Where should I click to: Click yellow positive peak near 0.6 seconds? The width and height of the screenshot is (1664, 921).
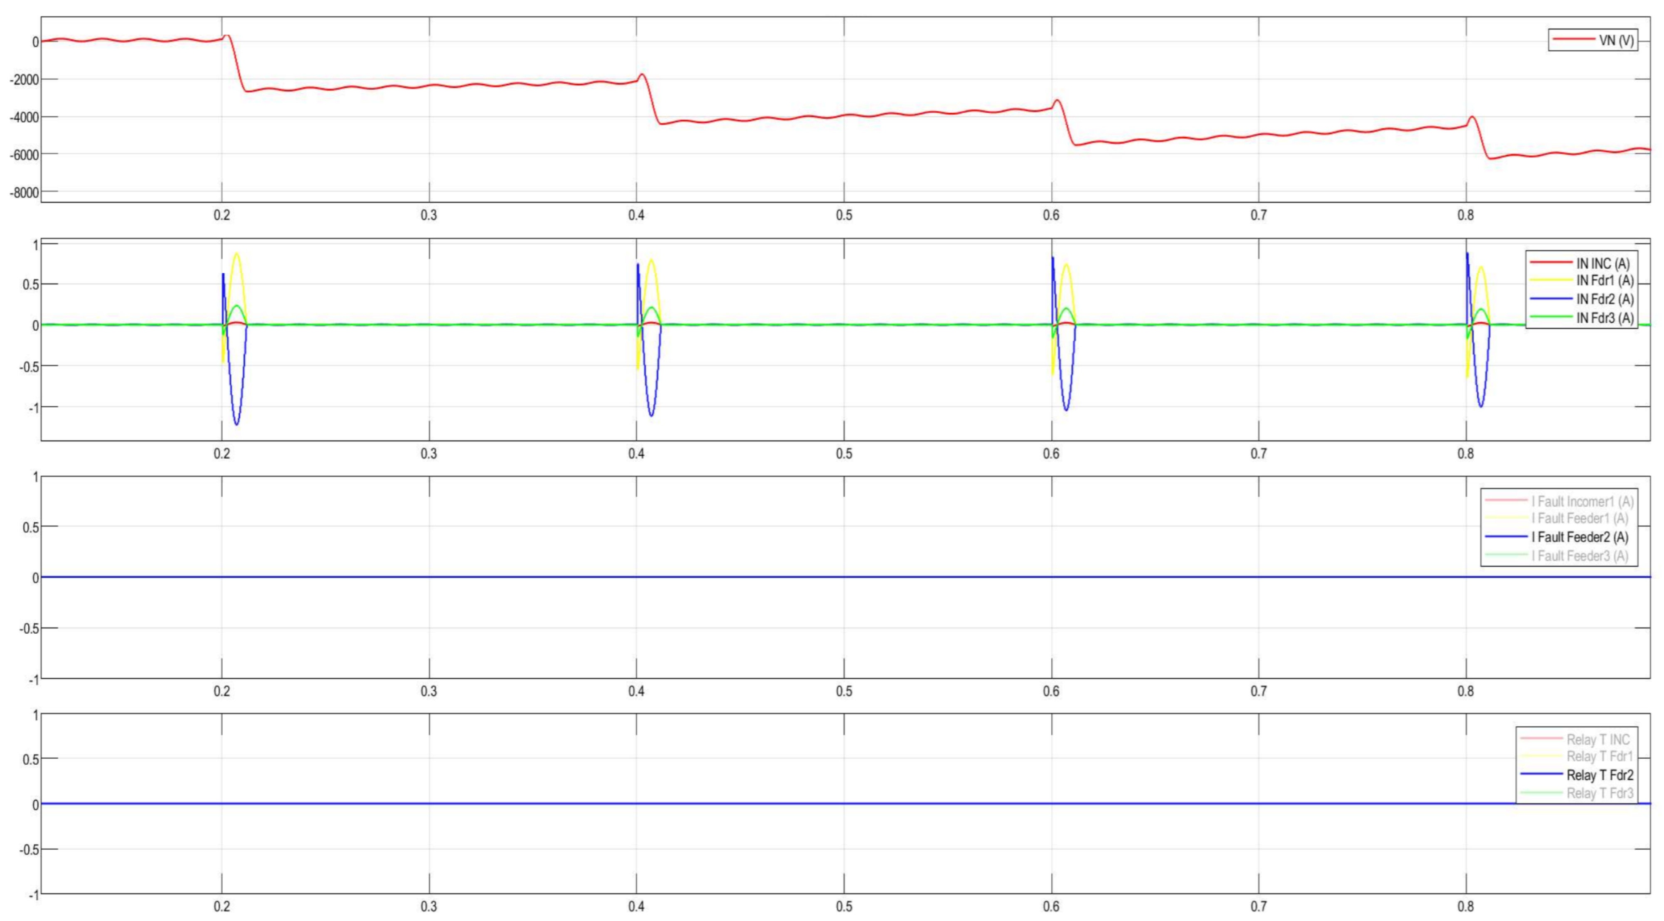(x=1066, y=264)
